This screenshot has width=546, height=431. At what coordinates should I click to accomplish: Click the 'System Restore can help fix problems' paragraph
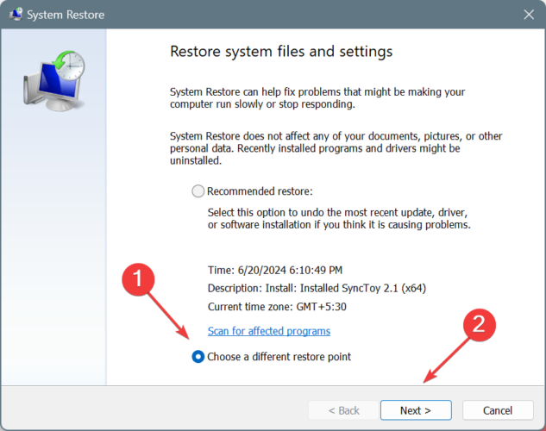[317, 97]
